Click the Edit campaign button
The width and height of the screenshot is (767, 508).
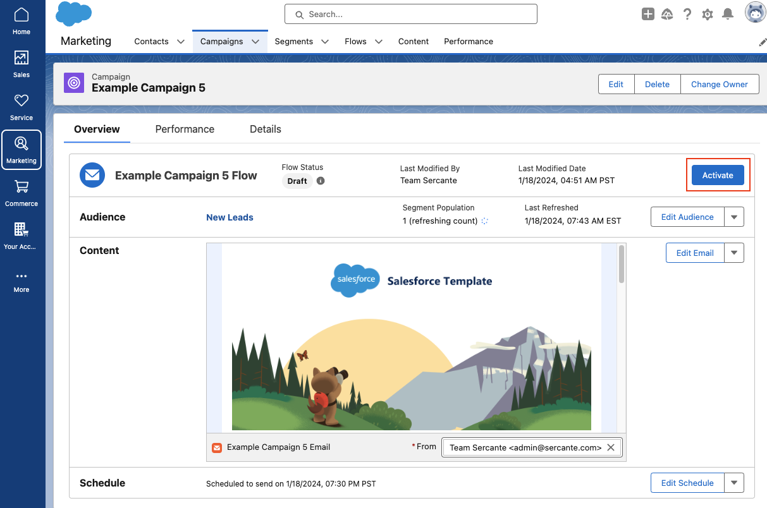click(x=616, y=84)
